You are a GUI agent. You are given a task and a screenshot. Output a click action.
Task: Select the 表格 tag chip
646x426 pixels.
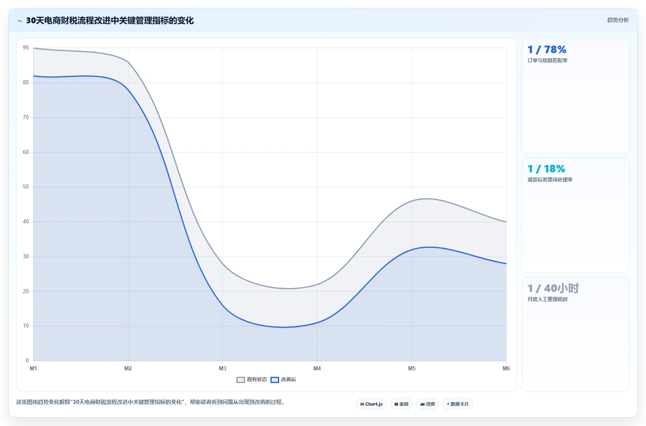click(401, 404)
